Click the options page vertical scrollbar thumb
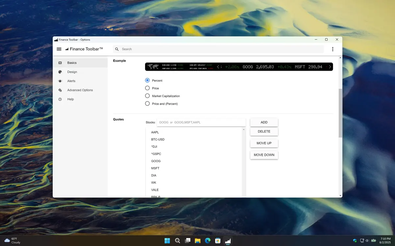This screenshot has height=246, width=395. [340, 113]
